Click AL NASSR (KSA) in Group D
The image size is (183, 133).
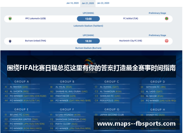tap(154, 96)
